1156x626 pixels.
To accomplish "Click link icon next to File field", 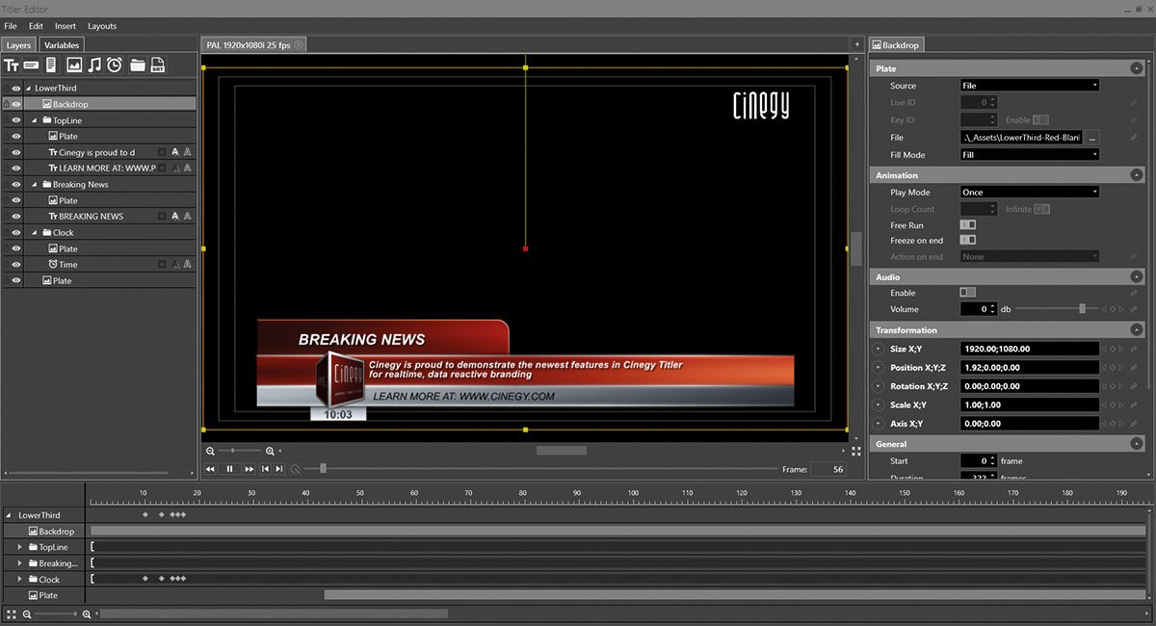I will point(1134,138).
